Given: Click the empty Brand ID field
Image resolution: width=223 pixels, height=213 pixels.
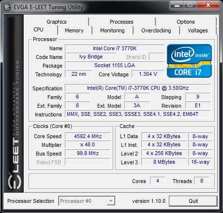Looking at the screenshot, I should pyautogui.click(x=157, y=57).
